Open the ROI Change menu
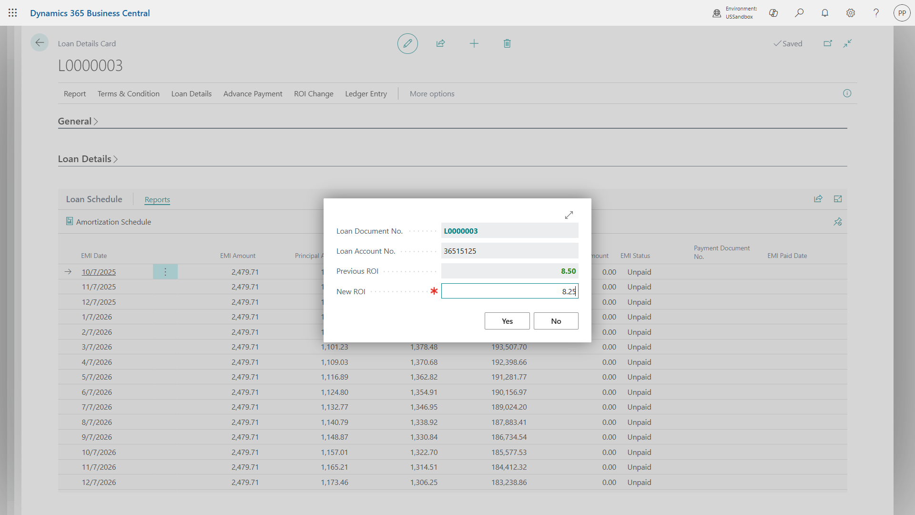Image resolution: width=915 pixels, height=515 pixels. (x=314, y=93)
